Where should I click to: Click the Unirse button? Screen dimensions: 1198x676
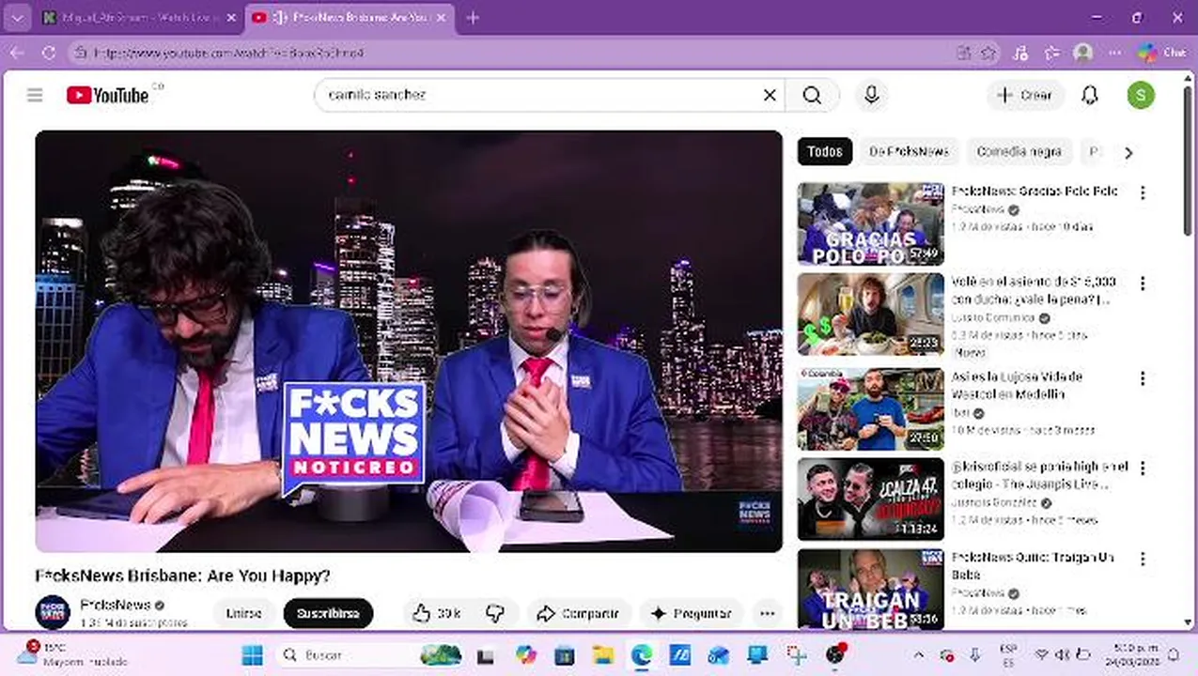pyautogui.click(x=243, y=613)
